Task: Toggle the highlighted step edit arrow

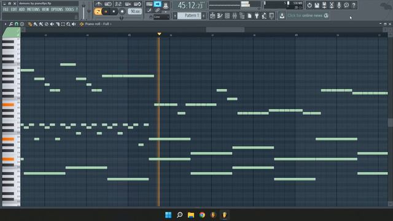Action: click(x=157, y=4)
